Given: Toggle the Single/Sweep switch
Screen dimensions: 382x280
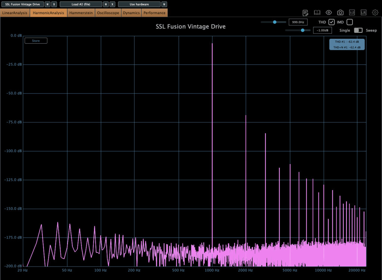Looking at the screenshot, I should 358,30.
